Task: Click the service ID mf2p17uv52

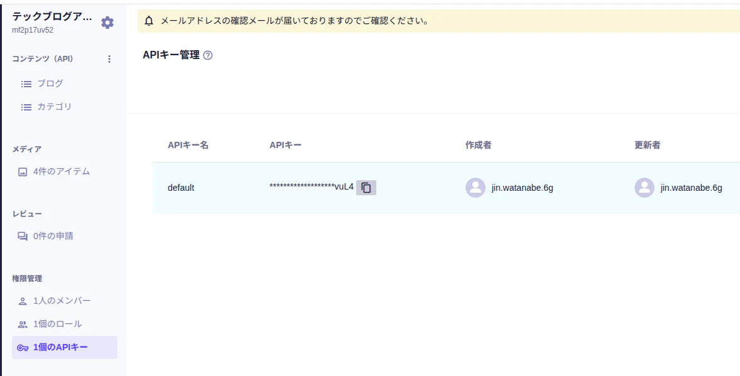Action: click(x=33, y=30)
